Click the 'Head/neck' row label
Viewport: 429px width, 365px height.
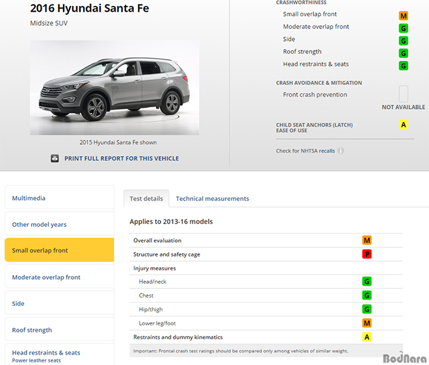(152, 282)
